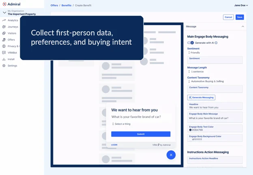Viewport: 253px width, 175px height.
Task: Click the Sentiment text field
Action: pos(215,60)
